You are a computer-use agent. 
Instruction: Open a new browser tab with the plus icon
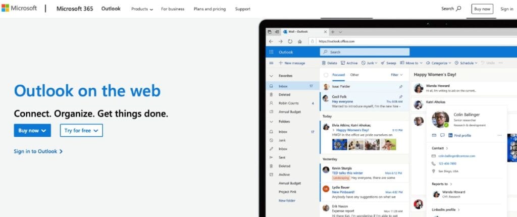tap(333, 32)
